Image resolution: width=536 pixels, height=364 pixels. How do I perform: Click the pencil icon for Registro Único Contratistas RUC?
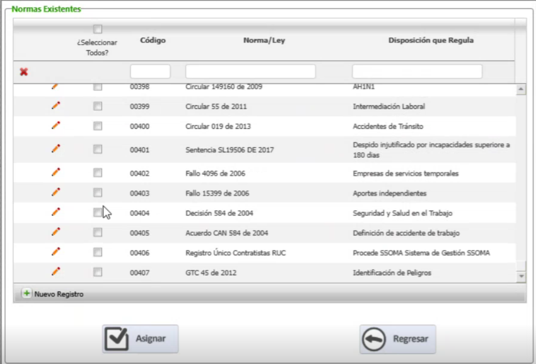click(54, 253)
